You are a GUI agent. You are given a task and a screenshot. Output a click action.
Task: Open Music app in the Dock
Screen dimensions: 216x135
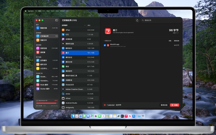pyautogui.click(x=126, y=116)
